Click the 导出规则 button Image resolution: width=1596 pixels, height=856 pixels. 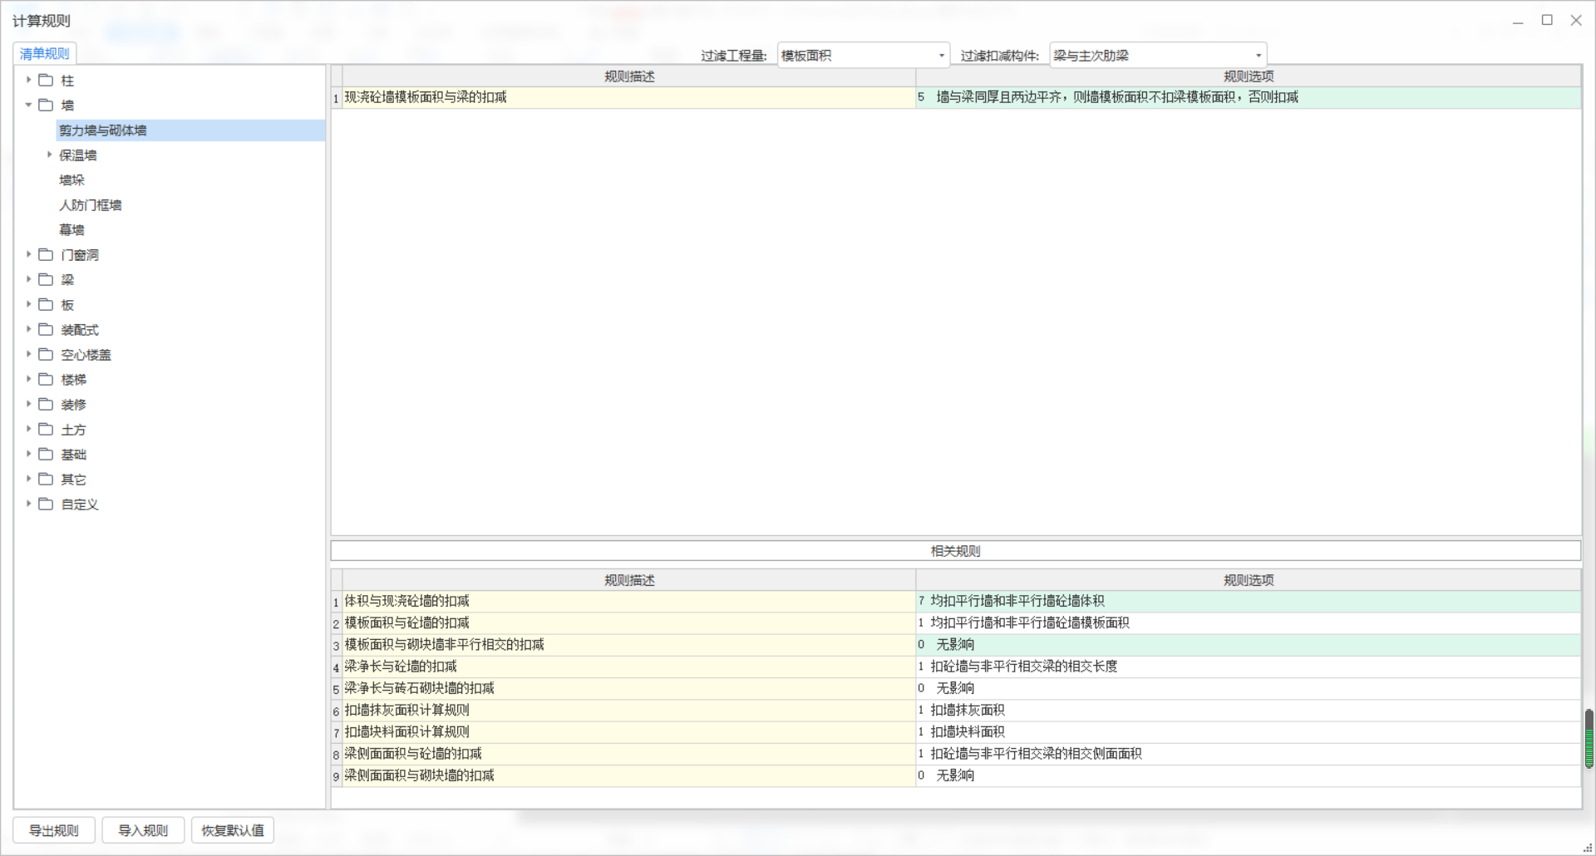pyautogui.click(x=54, y=830)
